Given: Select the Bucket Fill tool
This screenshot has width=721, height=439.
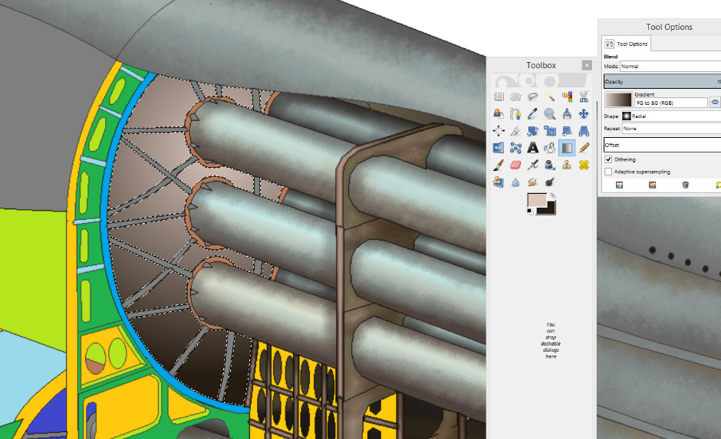Looking at the screenshot, I should pyautogui.click(x=550, y=147).
